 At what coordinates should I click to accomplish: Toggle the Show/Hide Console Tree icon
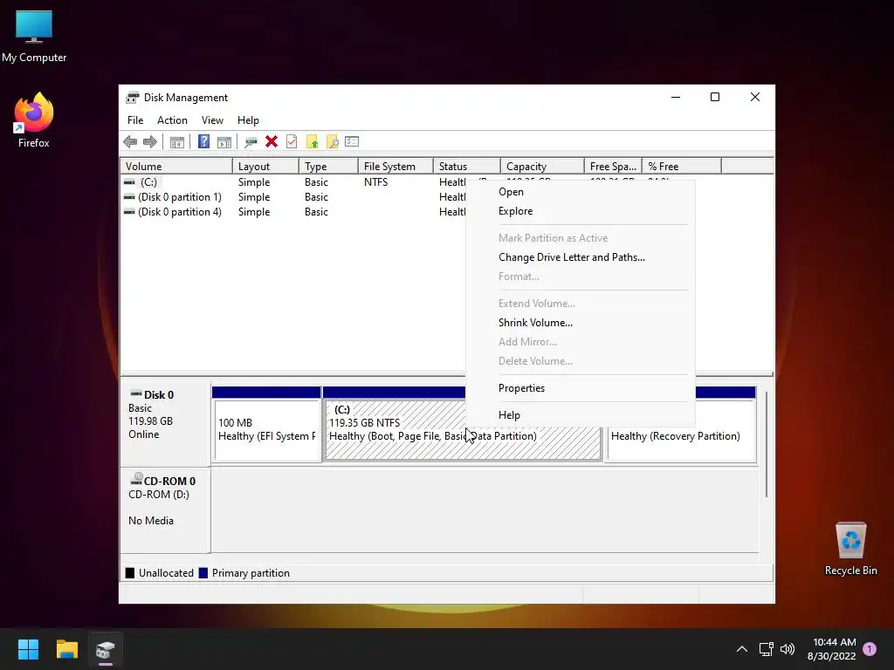coord(176,142)
